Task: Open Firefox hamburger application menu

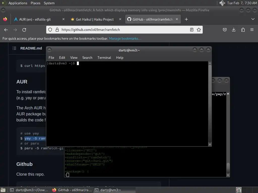Action: click(x=252, y=30)
